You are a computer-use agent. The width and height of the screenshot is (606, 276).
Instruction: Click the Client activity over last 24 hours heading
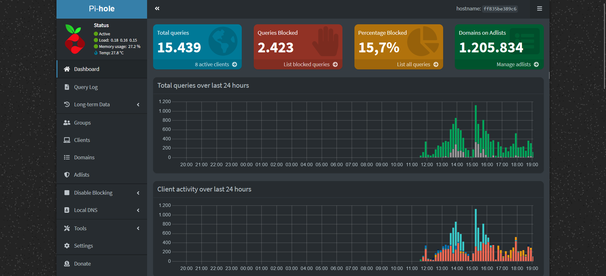205,189
